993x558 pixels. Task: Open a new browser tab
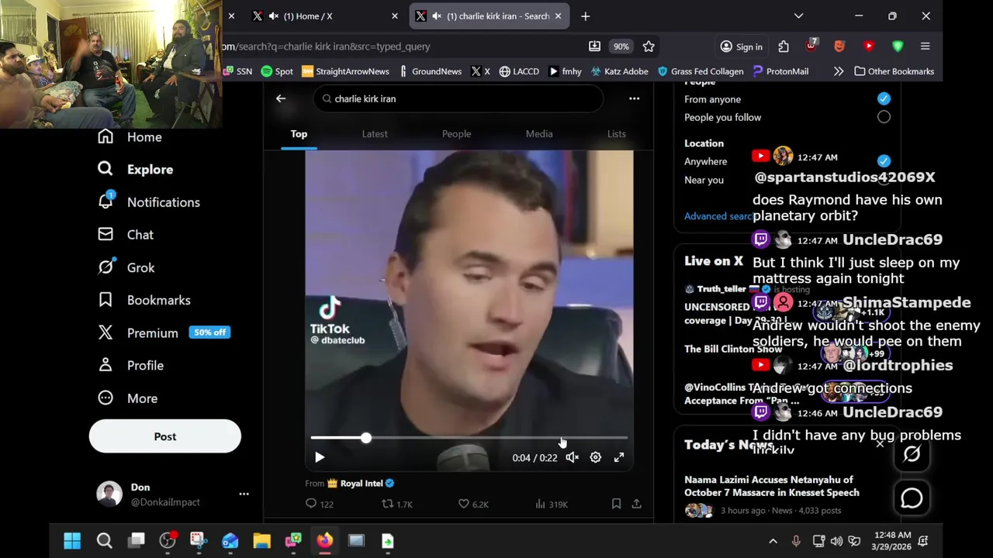pyautogui.click(x=585, y=15)
